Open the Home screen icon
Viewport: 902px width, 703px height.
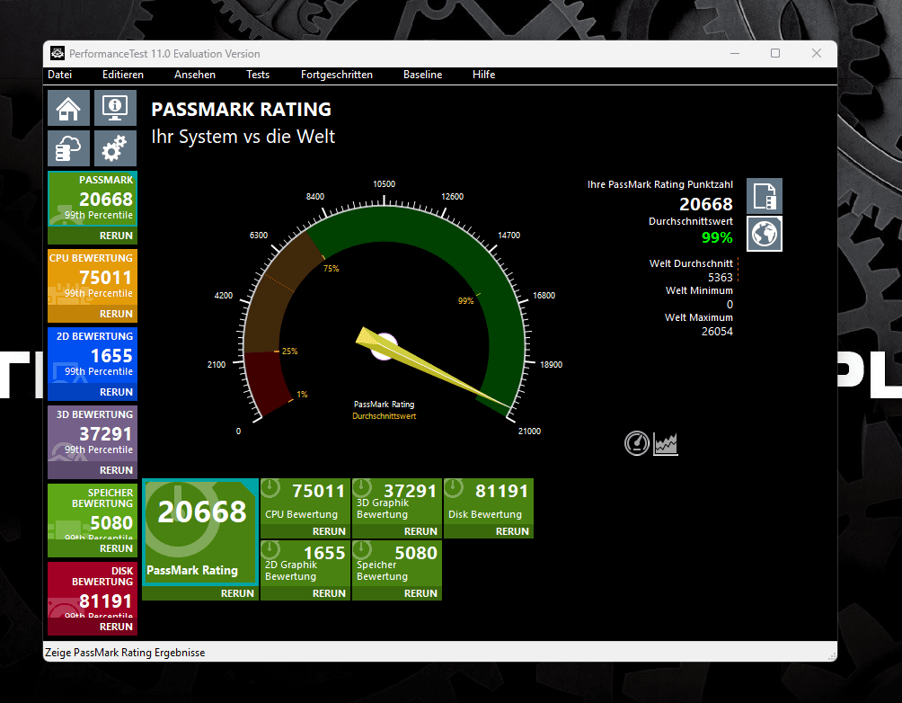(x=68, y=108)
